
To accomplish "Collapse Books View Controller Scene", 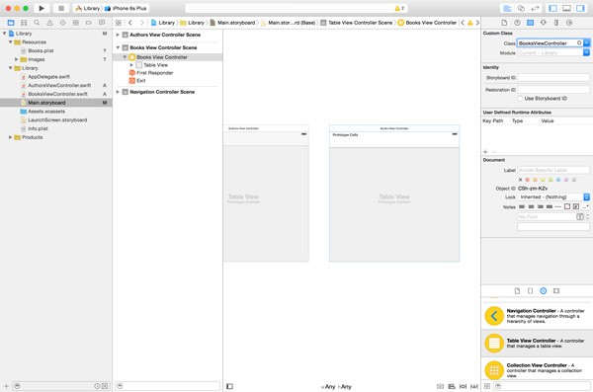I will click(118, 47).
